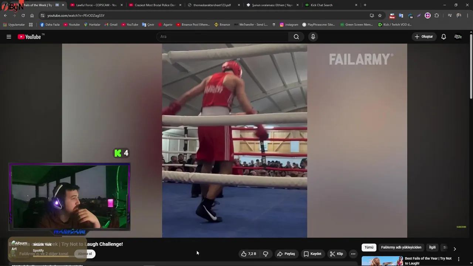Click the search magnifier button
Screen dimensions: 473x266
pyautogui.click(x=296, y=37)
